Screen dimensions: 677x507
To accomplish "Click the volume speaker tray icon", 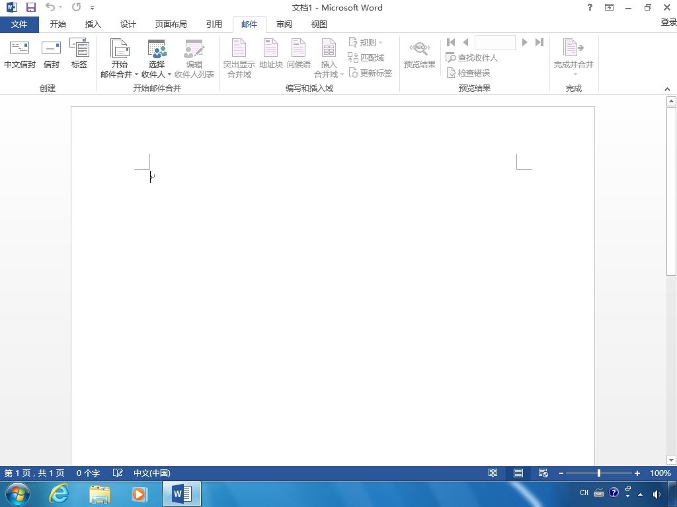I will point(657,494).
